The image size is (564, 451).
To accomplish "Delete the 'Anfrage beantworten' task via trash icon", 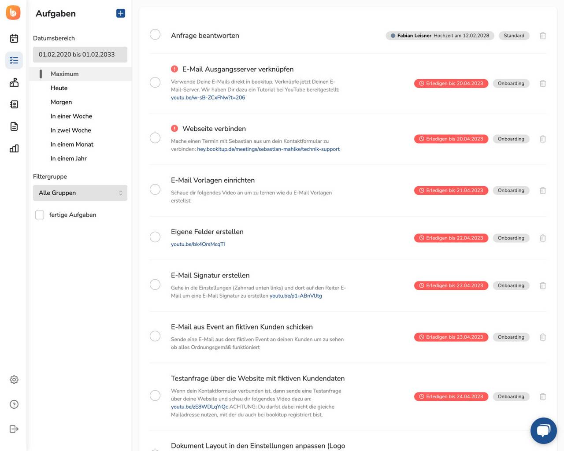I will pyautogui.click(x=543, y=36).
